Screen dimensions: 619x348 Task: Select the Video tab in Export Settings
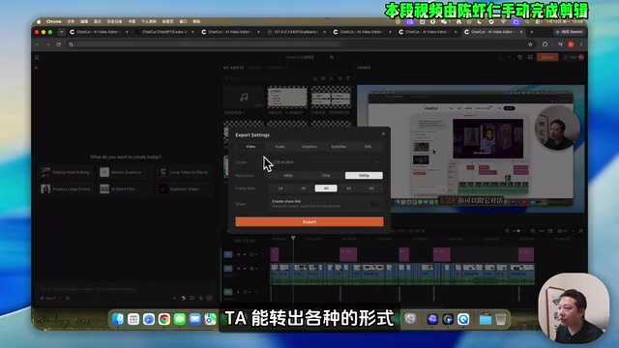[251, 147]
